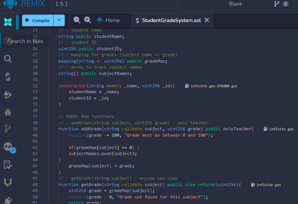This screenshot has width=298, height=204.
Task: Open the Git source control icon
Action: [x=8, y=128]
